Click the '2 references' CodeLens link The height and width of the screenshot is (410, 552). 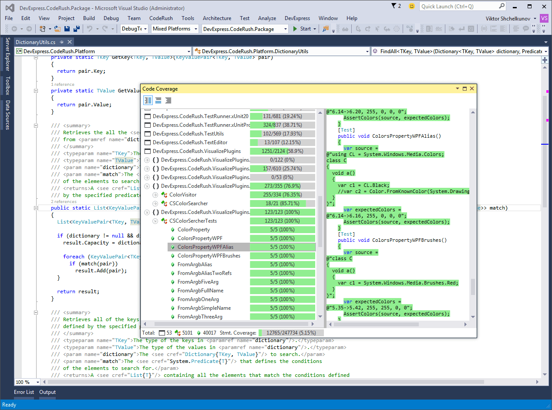point(64,202)
